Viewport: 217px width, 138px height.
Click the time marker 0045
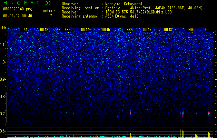coord(106,30)
